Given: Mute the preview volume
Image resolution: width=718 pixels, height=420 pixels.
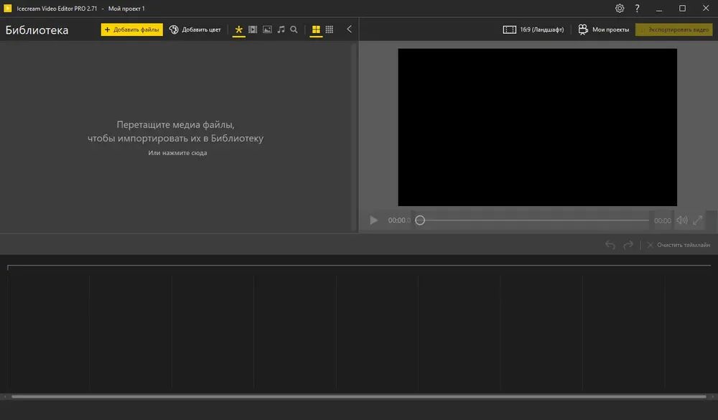Looking at the screenshot, I should [682, 220].
